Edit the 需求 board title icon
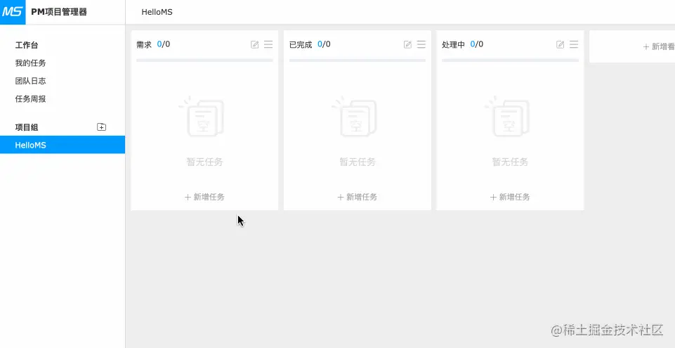Image resolution: width=675 pixels, height=348 pixels. click(255, 44)
